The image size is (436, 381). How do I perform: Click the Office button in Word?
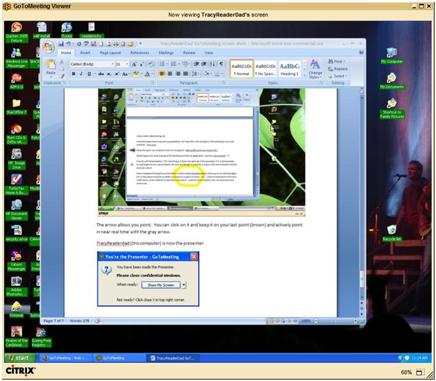[x=49, y=46]
